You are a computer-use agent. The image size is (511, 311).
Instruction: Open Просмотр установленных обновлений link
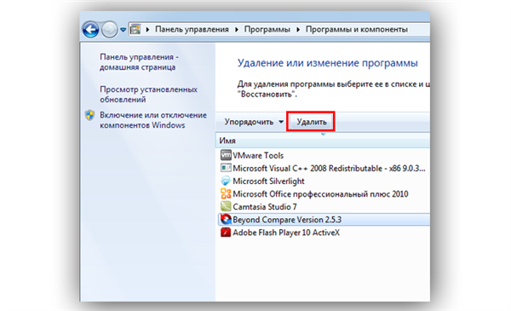148,95
